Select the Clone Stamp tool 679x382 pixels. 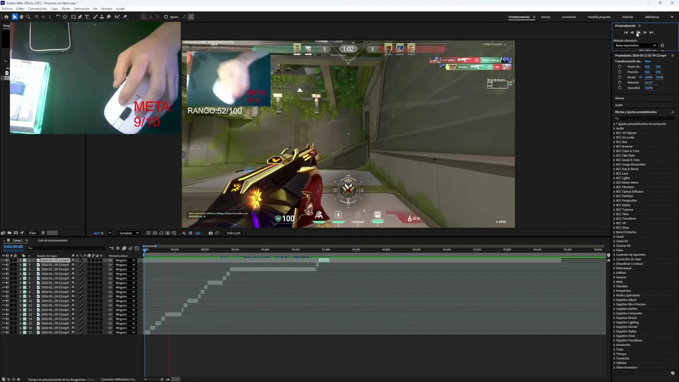coord(102,17)
